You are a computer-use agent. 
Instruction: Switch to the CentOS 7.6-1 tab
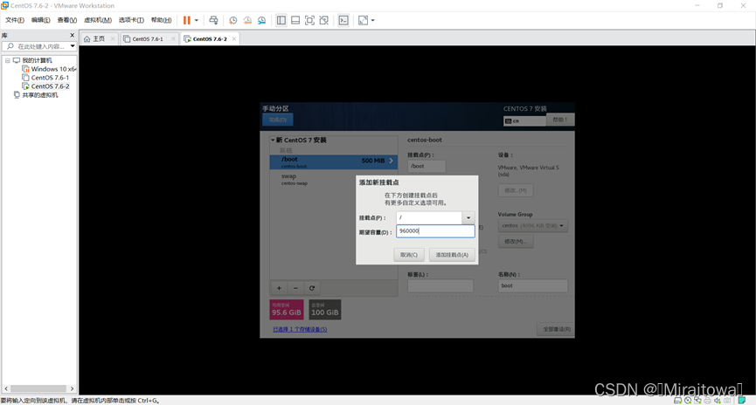tap(148, 39)
